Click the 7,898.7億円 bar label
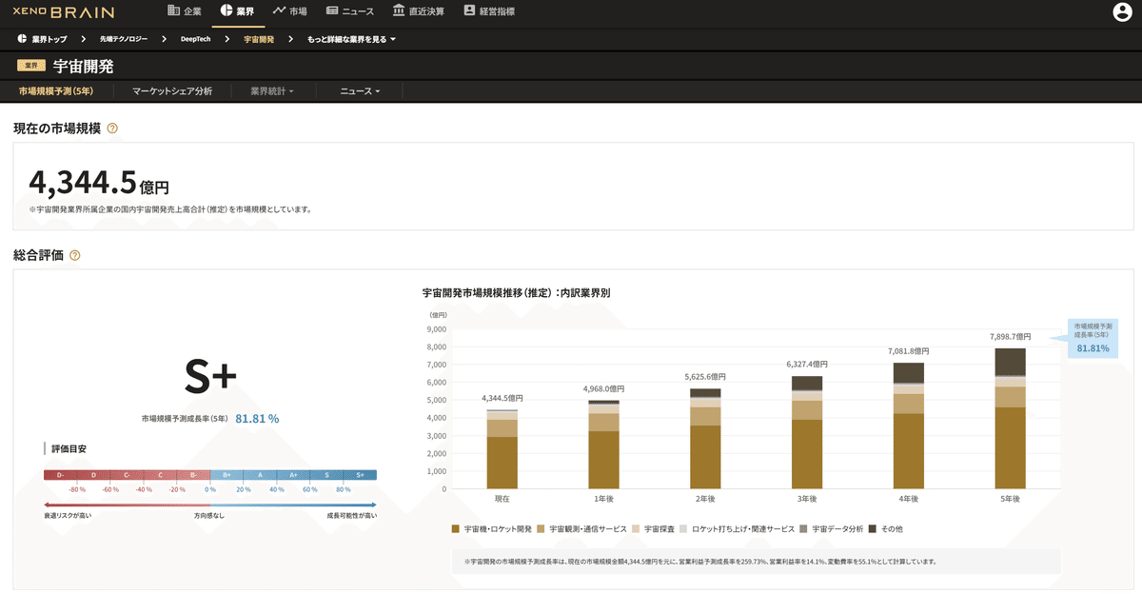The image size is (1142, 594). 1010,337
